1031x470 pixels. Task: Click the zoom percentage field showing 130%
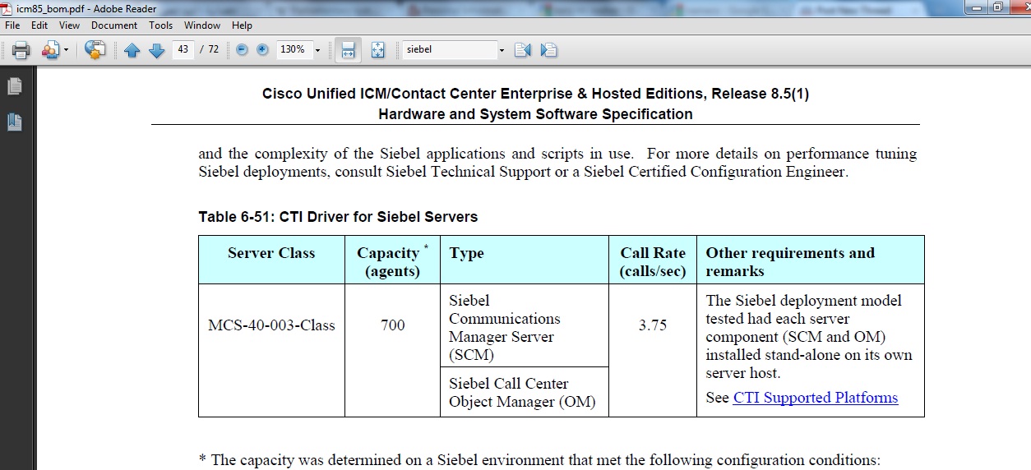point(294,49)
